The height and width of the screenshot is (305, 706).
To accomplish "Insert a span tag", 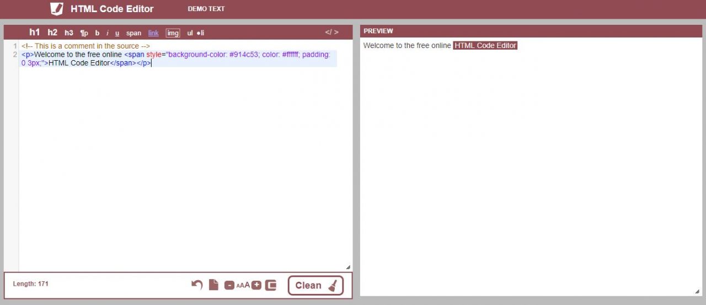I will [133, 33].
